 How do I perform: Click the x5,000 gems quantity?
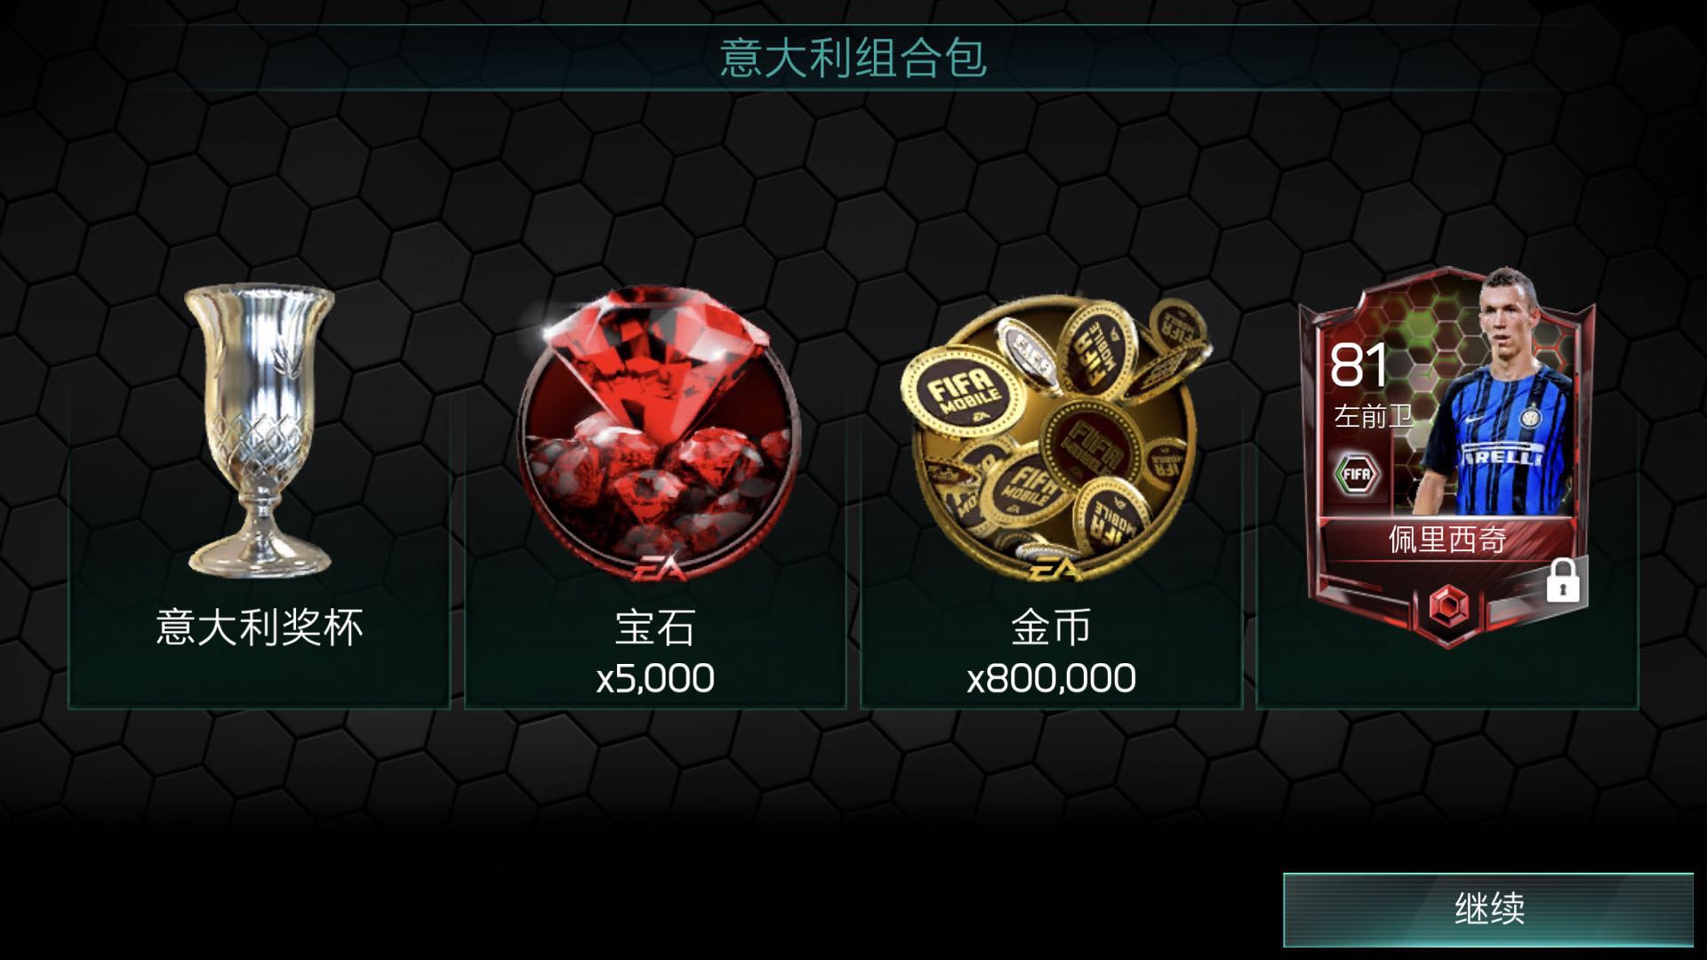click(x=655, y=678)
